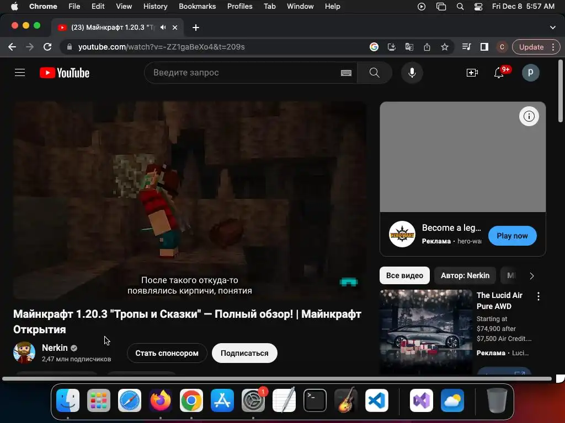
Task: Open the Edit menu
Action: point(98,6)
